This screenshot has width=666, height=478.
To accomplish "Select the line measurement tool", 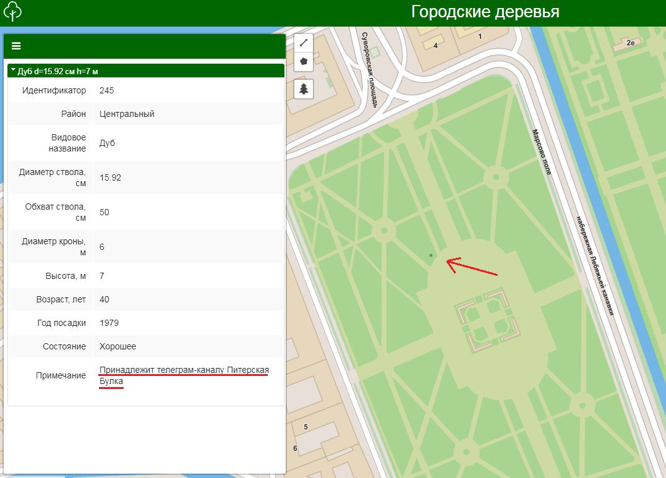I will (x=304, y=43).
